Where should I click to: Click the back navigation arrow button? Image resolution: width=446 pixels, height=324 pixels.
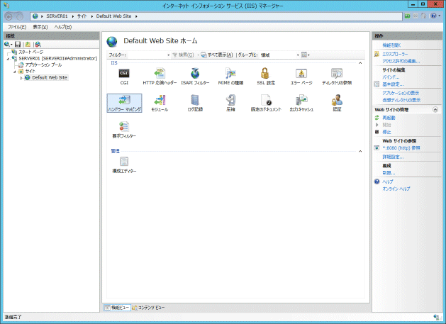coord(9,17)
